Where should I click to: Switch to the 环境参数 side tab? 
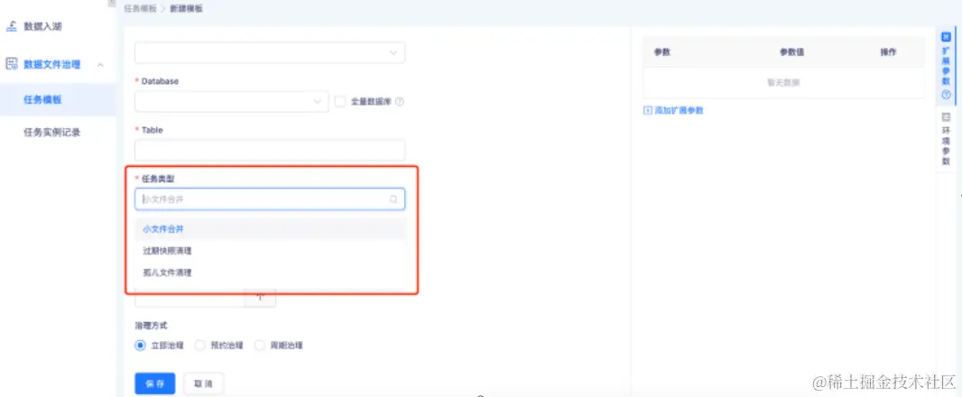(946, 140)
